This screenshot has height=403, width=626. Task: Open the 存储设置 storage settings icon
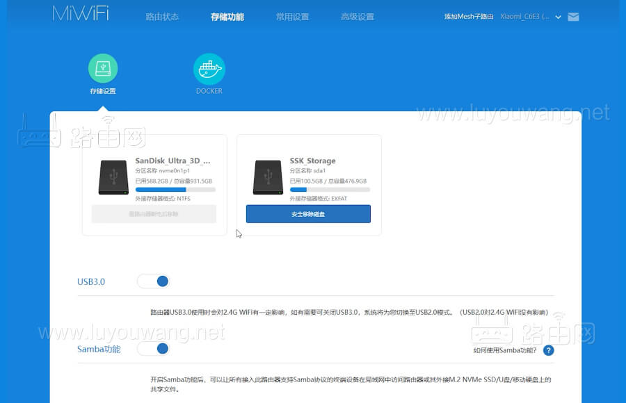tap(103, 67)
